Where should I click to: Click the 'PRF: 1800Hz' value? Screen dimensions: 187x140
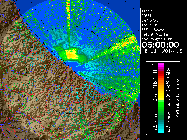pyautogui.click(x=153, y=30)
